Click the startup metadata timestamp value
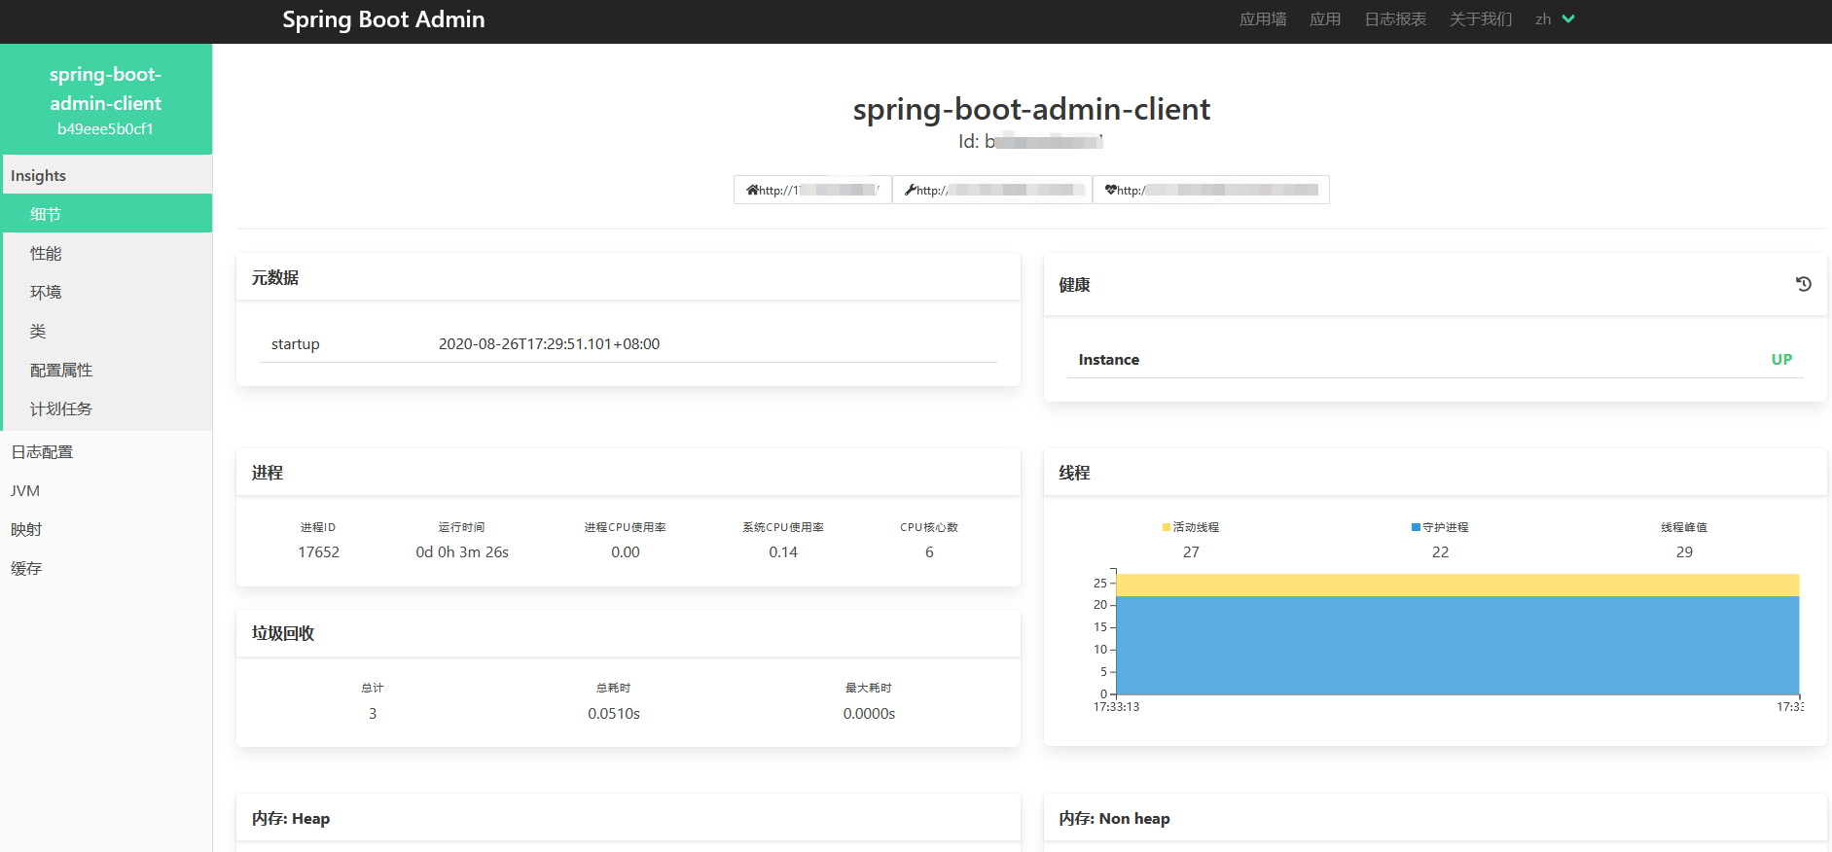Screen dimensions: 1832x852 pos(549,343)
